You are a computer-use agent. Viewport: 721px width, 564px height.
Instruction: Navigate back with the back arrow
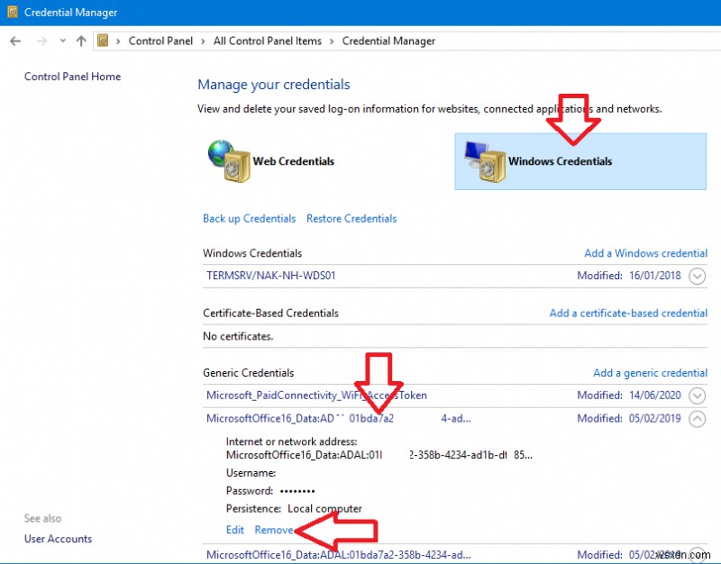coord(14,41)
